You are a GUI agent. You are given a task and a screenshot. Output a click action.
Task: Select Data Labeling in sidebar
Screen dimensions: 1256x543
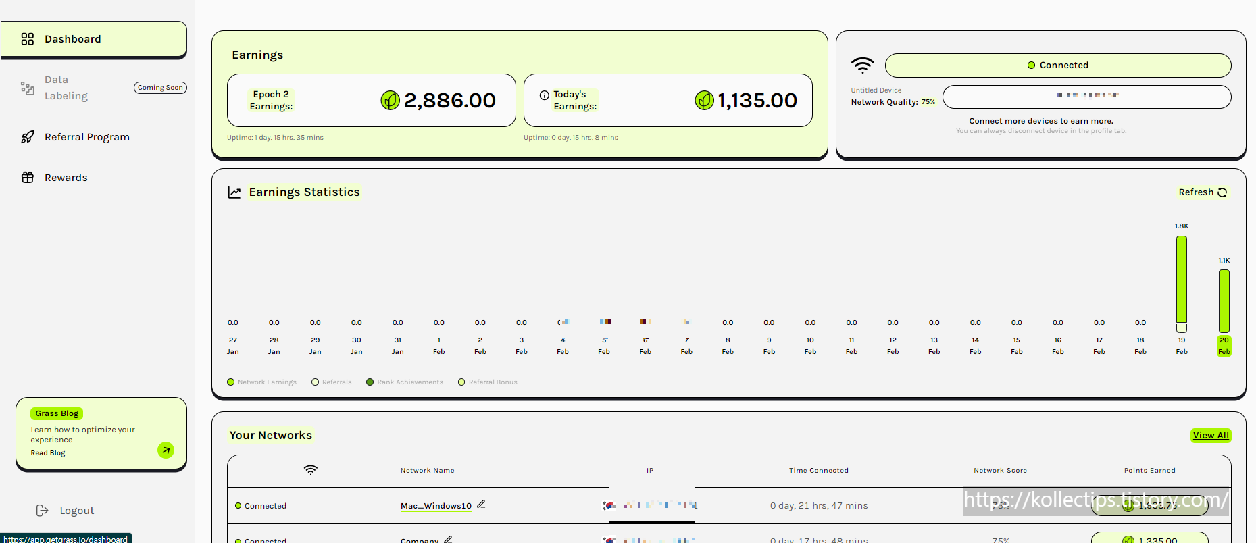pos(66,88)
